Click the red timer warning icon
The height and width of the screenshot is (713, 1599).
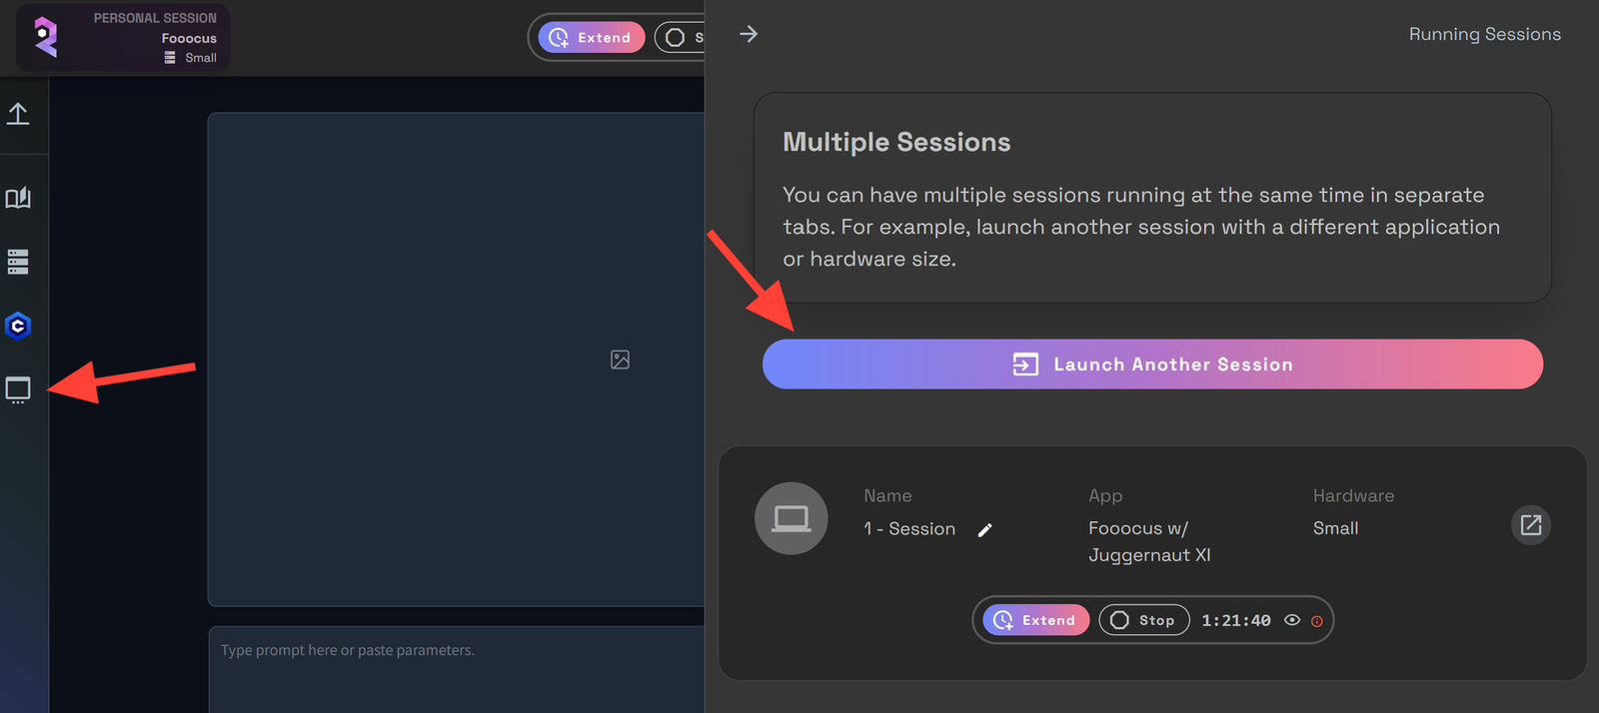[x=1317, y=621]
